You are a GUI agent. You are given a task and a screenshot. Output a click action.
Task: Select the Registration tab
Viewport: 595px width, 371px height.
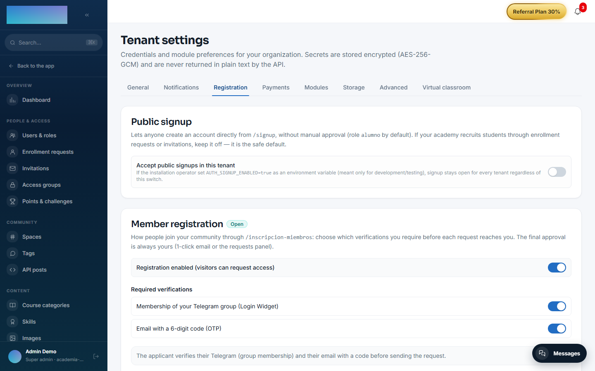231,87
